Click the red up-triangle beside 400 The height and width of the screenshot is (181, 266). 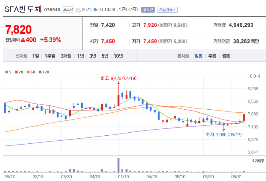(23, 40)
